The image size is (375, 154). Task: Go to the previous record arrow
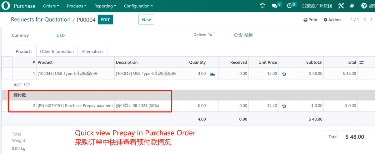pyautogui.click(x=365, y=19)
